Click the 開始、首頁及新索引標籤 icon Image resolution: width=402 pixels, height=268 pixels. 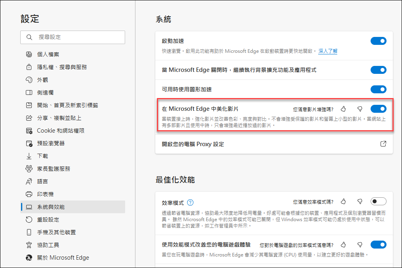coord(29,105)
